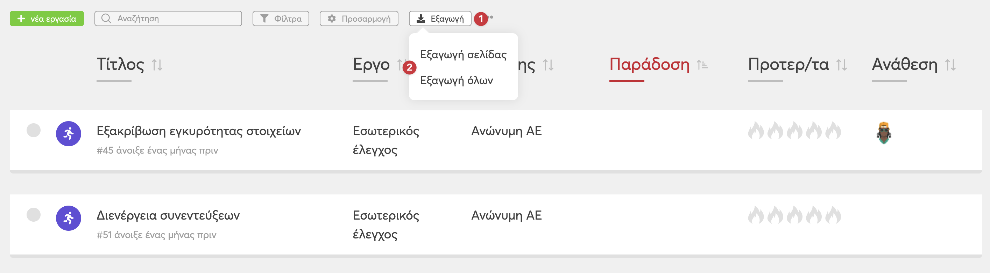
Task: Sort by the Τίτλος column arrows
Action: click(157, 65)
